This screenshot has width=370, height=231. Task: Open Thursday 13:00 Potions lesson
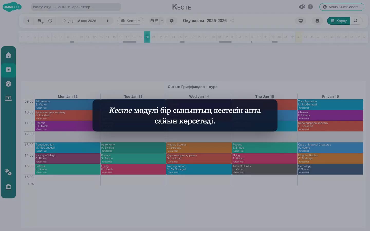pos(265,148)
